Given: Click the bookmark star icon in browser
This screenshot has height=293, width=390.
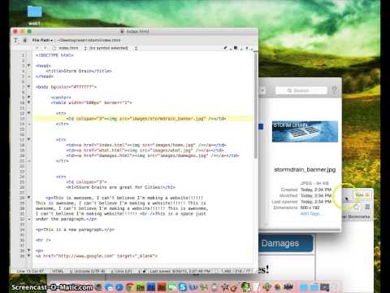Looking at the screenshot, I should (x=357, y=208).
